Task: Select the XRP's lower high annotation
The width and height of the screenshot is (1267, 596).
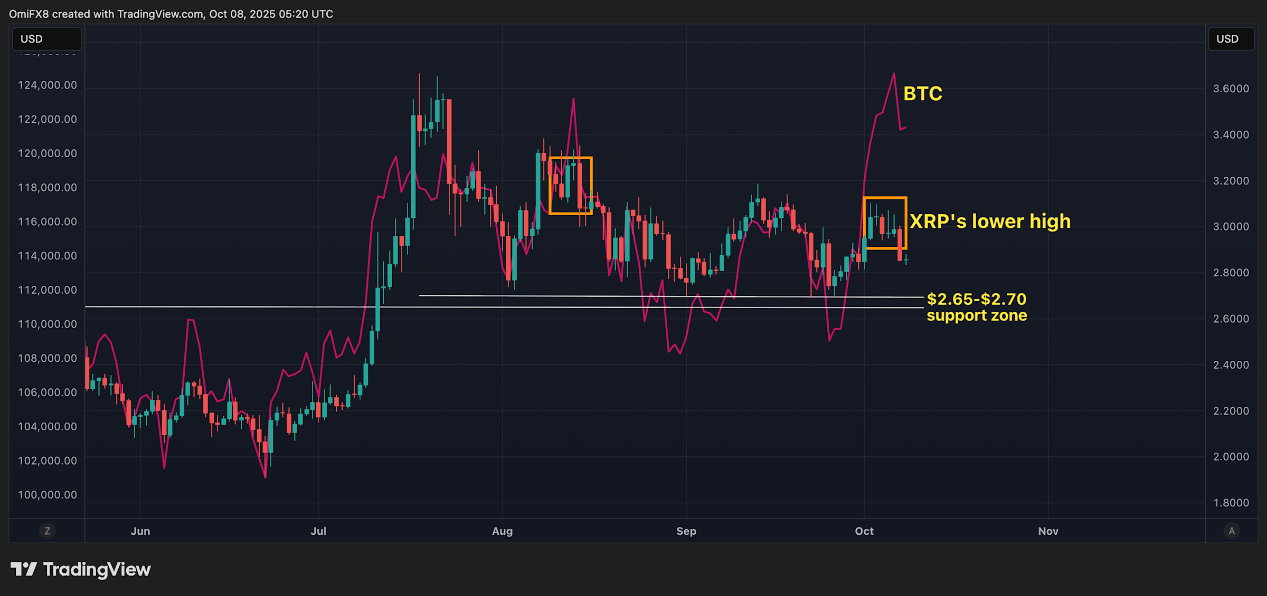Action: pos(990,222)
